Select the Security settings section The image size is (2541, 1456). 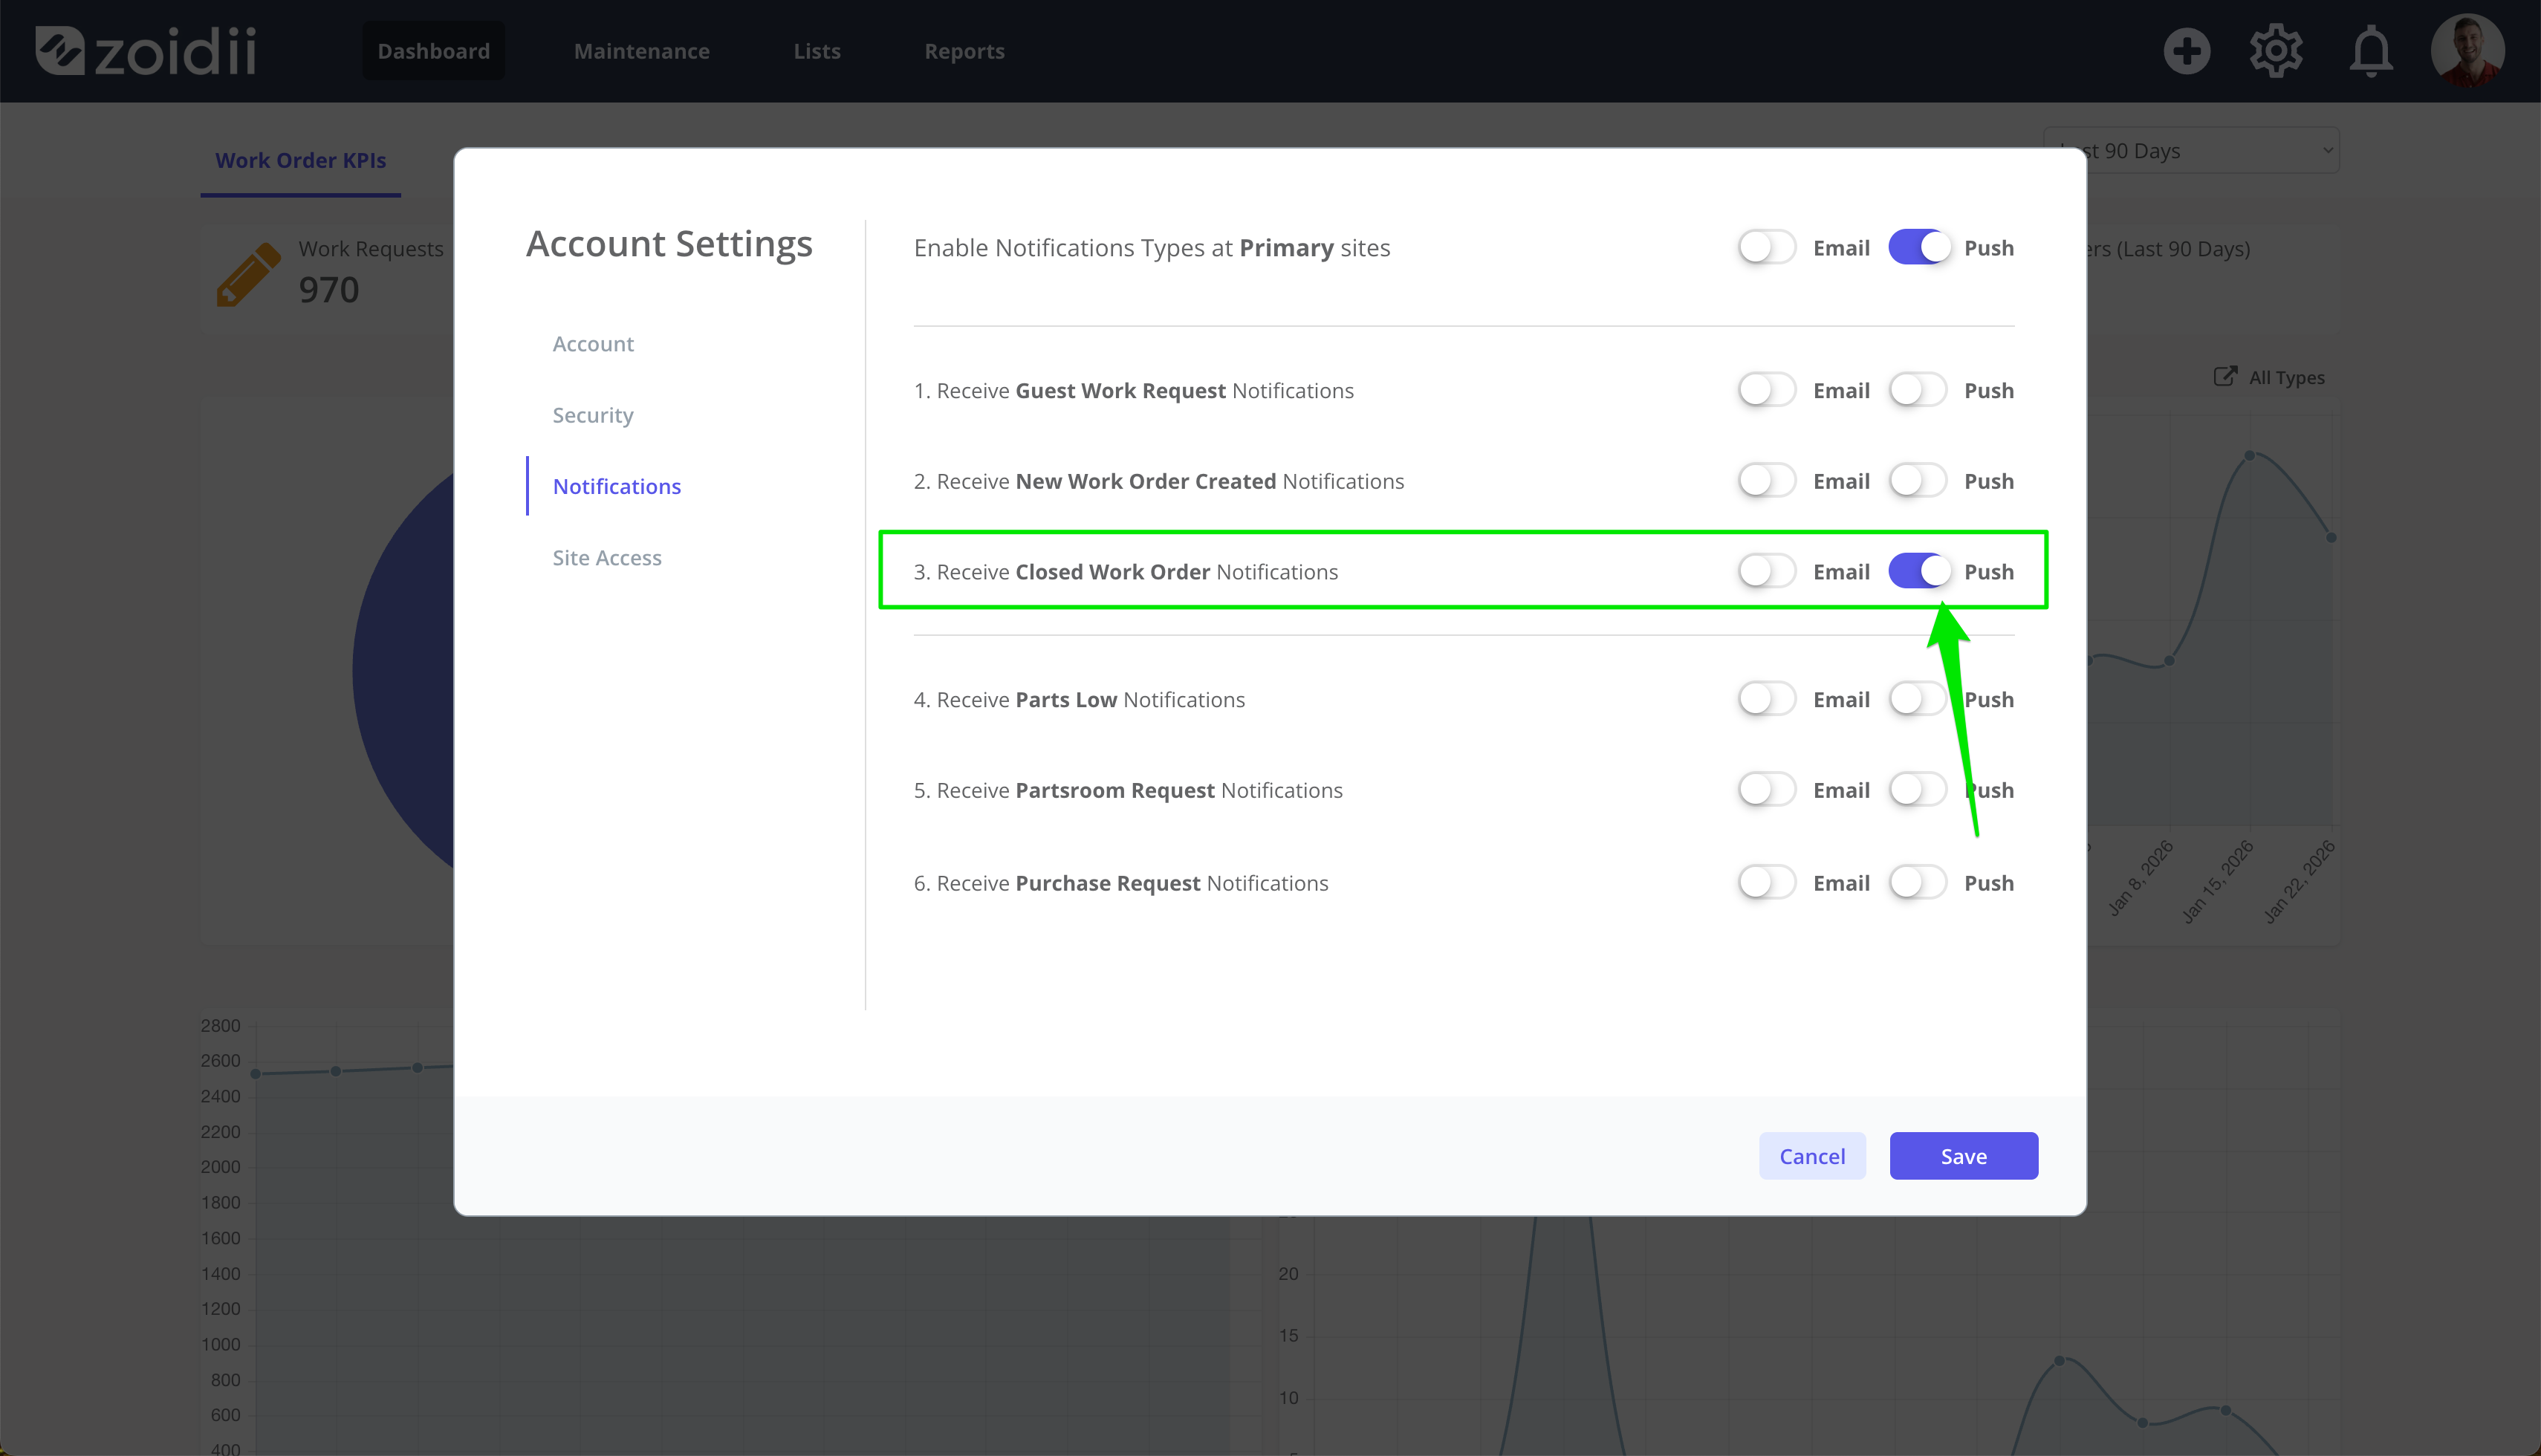[x=593, y=415]
